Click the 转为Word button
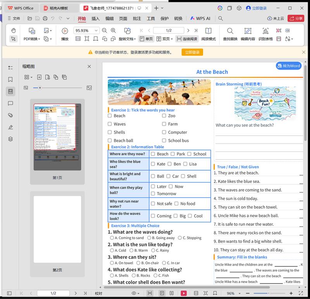310x299 pixels. click(288, 66)
